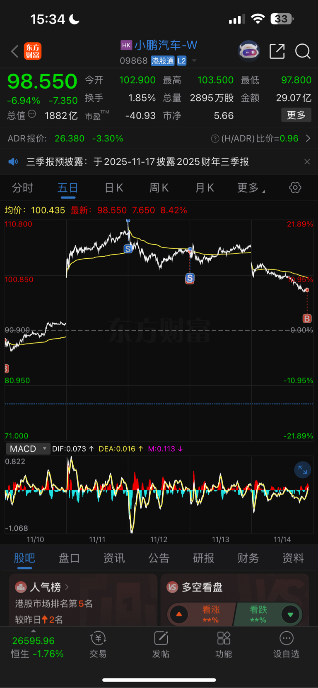The height and width of the screenshot is (688, 318).
Task: Switch to 财务 tab
Action: tap(248, 558)
